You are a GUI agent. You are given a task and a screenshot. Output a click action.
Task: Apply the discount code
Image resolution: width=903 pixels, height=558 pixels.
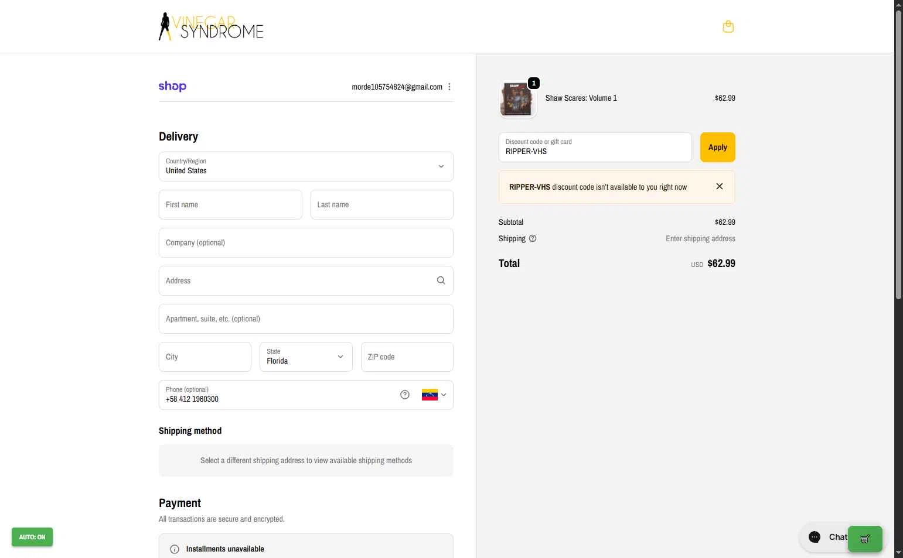coord(718,147)
